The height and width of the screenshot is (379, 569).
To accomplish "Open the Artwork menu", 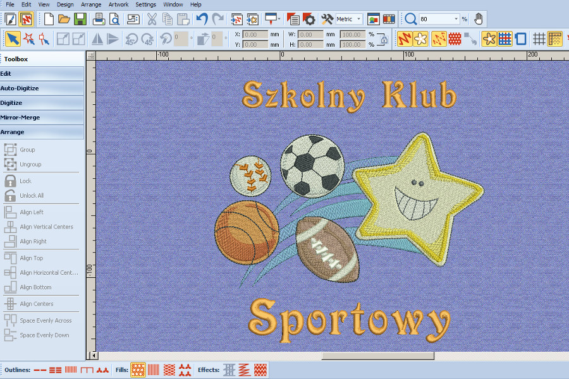I will (x=118, y=4).
